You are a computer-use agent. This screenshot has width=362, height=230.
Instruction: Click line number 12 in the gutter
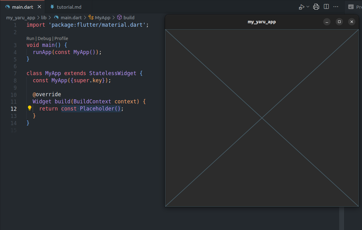pyautogui.click(x=14, y=109)
